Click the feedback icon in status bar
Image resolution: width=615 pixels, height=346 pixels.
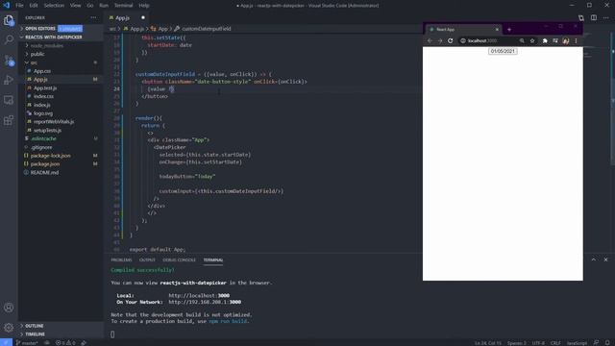pos(596,343)
